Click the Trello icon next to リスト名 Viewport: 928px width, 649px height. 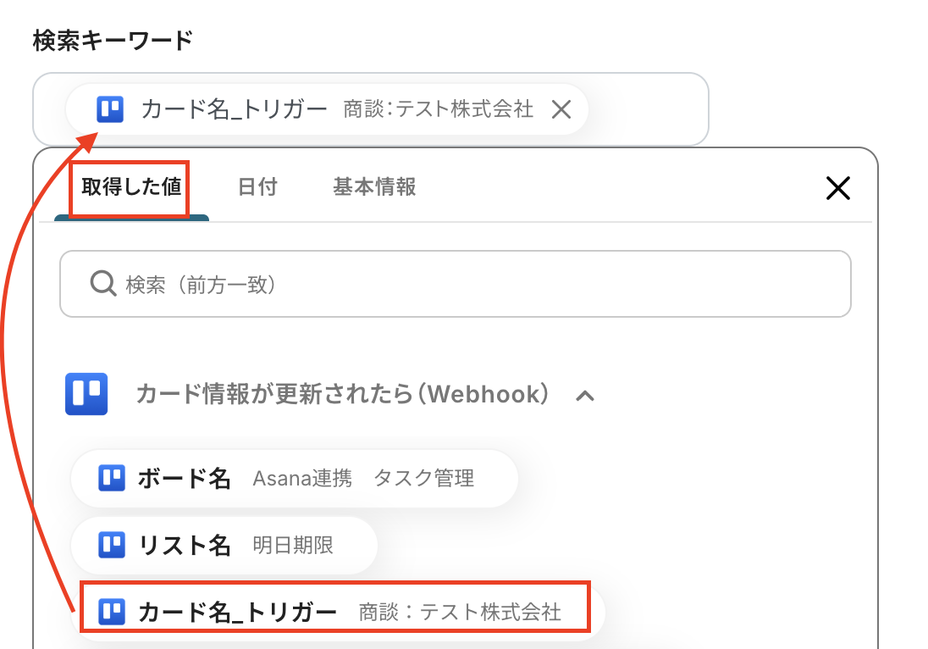(x=112, y=546)
